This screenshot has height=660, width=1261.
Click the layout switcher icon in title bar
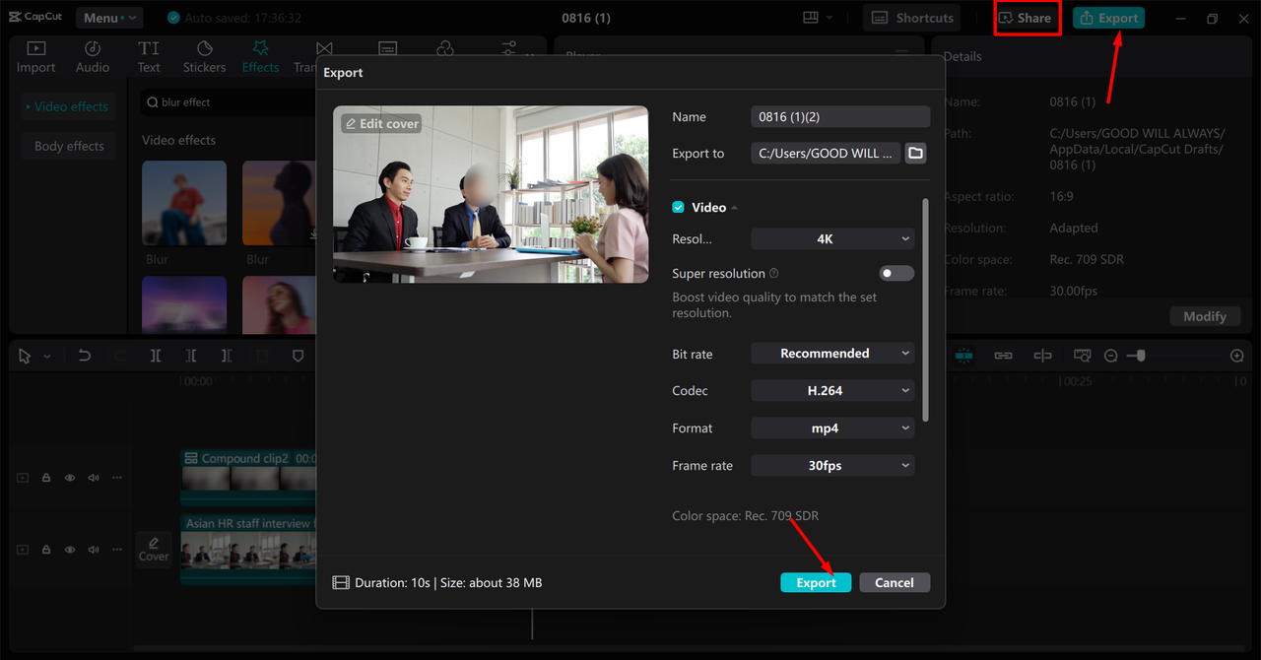811,18
